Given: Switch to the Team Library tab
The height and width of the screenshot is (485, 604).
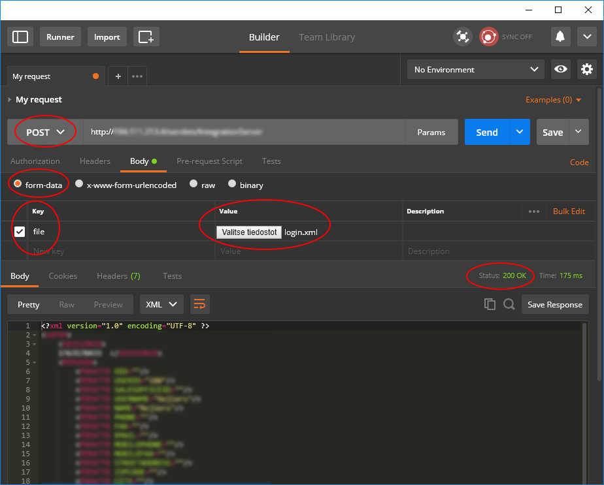Looking at the screenshot, I should click(x=327, y=37).
